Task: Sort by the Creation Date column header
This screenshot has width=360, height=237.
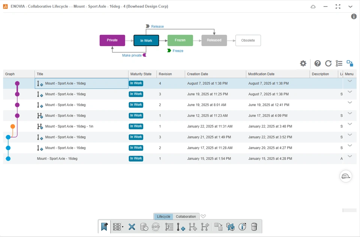Action: [215, 74]
